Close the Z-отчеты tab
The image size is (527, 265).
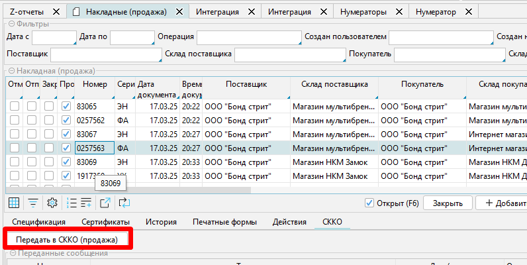point(56,12)
